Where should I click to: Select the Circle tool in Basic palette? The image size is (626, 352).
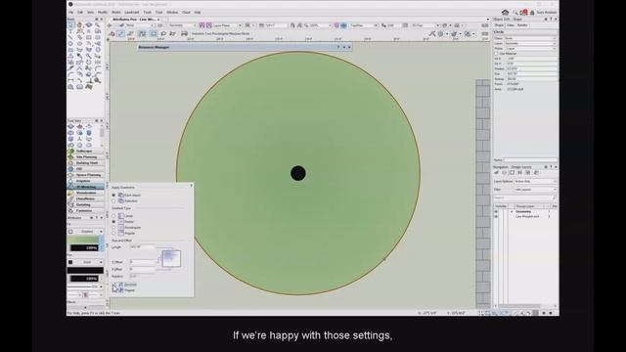(x=71, y=44)
